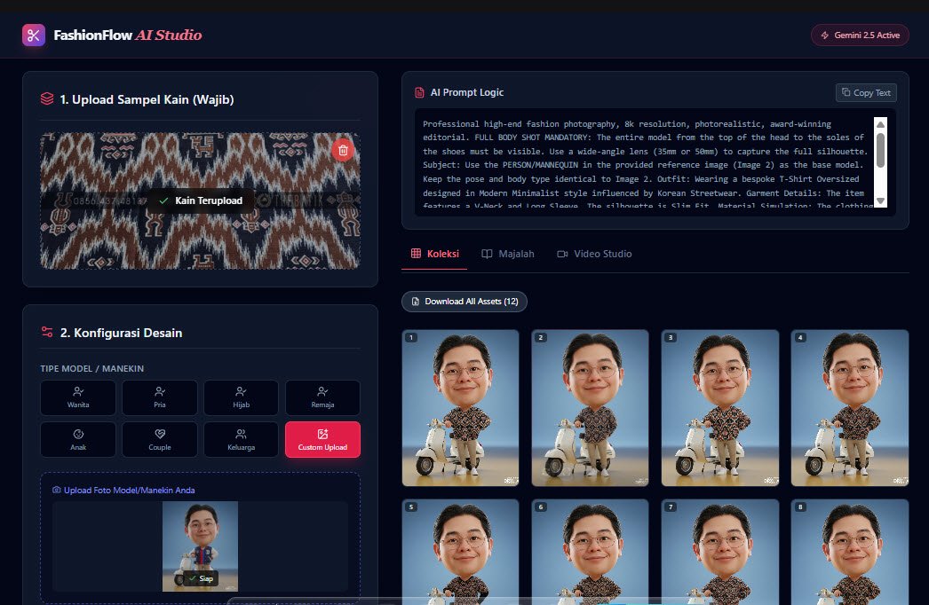Select the Couple model type
Viewport: 929px width, 605px height.
(x=160, y=440)
